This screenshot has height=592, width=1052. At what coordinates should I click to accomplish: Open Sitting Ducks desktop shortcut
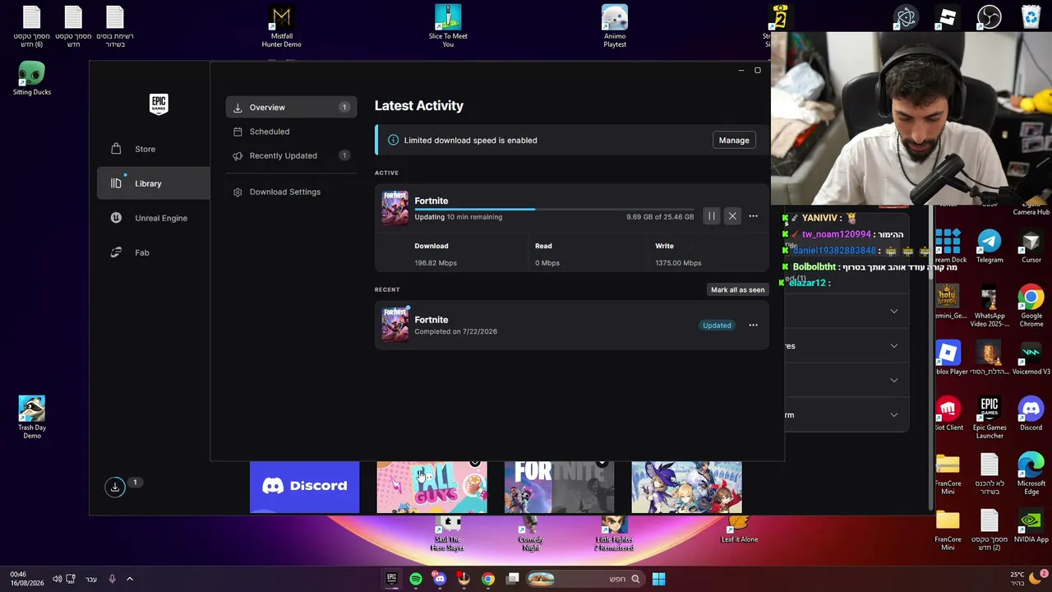(32, 78)
